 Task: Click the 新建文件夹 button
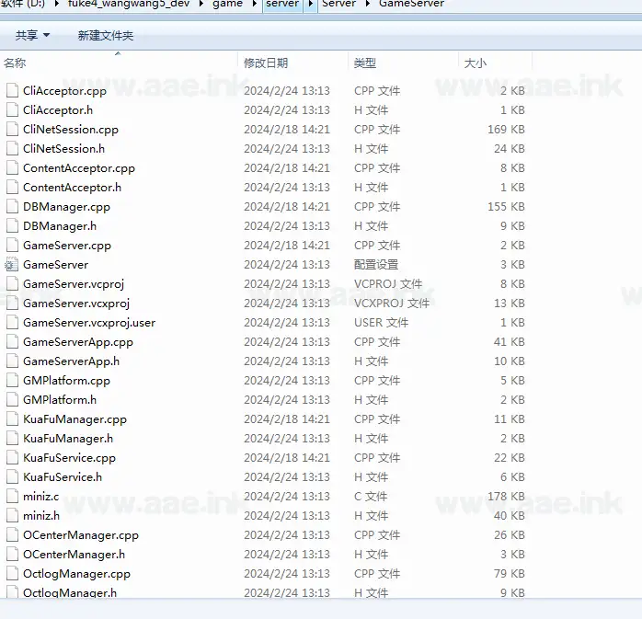click(x=106, y=36)
